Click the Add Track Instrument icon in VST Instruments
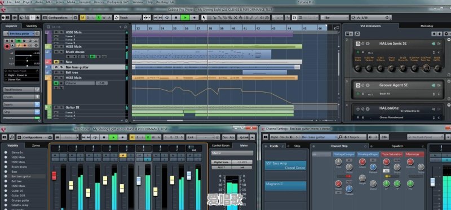 349,34
